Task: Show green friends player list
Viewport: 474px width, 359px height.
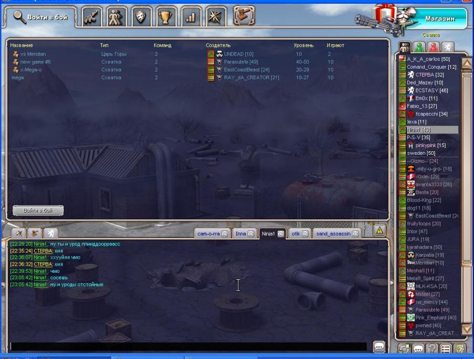Action: pos(419,47)
